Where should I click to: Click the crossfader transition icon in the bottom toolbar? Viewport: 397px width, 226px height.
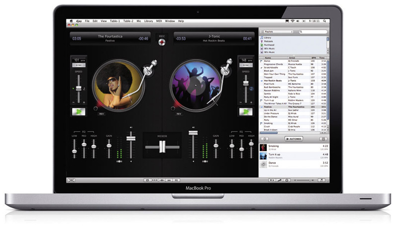click(162, 180)
